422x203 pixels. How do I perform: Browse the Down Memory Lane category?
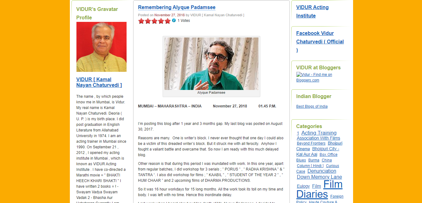(320, 177)
